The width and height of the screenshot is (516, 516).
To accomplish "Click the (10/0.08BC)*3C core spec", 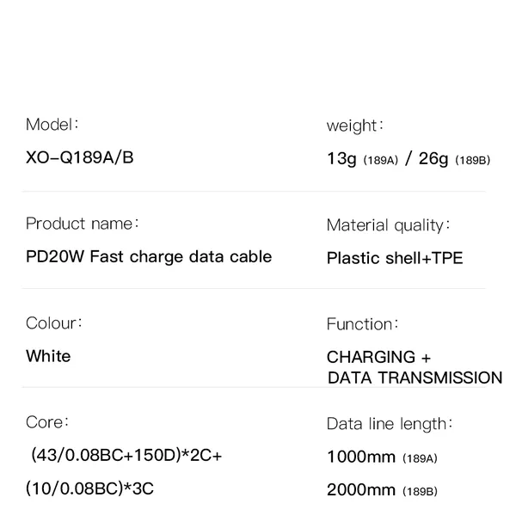I will click(x=90, y=488).
